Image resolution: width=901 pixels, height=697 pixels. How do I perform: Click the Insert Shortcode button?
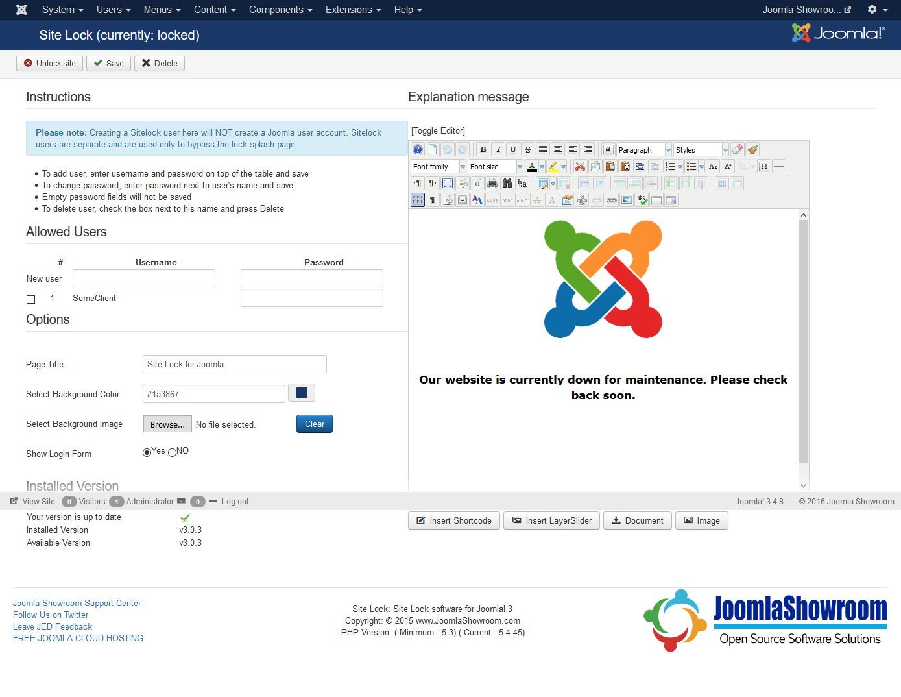pyautogui.click(x=454, y=520)
